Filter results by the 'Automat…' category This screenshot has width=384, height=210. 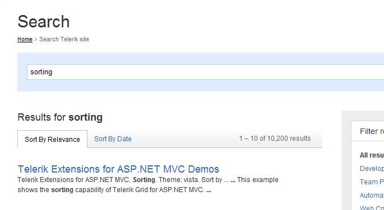coord(372,195)
